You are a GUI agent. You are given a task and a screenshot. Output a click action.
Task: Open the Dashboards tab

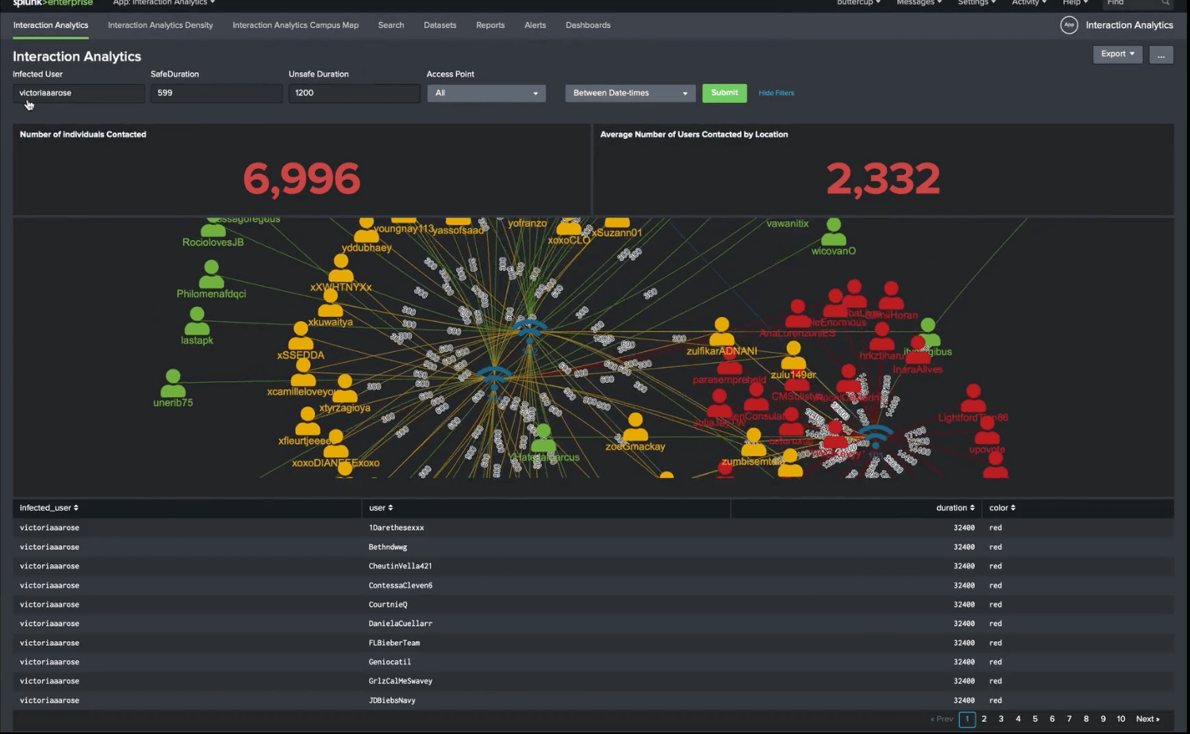(x=588, y=25)
